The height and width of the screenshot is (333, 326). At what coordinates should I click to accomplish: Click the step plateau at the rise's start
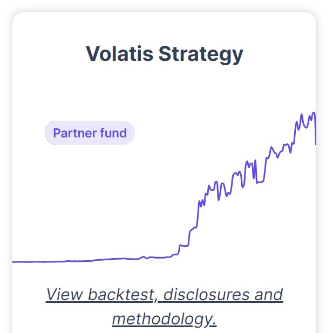coord(184,246)
